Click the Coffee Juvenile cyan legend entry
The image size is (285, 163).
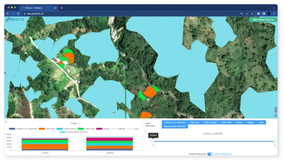[x=66, y=129]
